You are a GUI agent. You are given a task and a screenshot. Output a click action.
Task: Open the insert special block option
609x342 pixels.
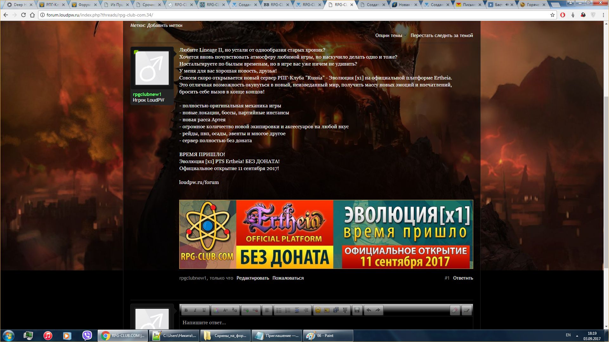point(345,310)
